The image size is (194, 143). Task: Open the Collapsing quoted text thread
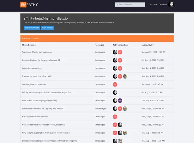[x=32, y=68]
